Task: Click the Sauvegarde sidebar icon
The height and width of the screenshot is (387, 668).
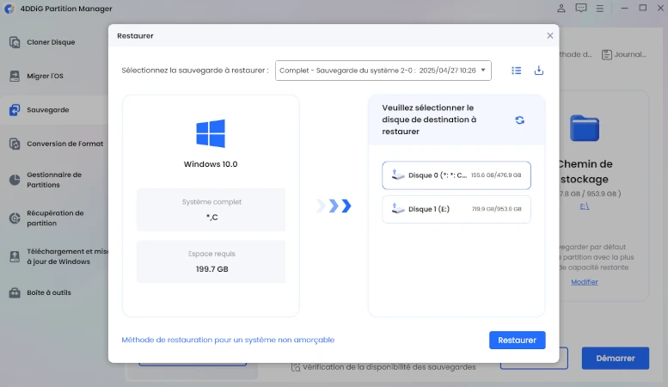Action: click(x=15, y=110)
